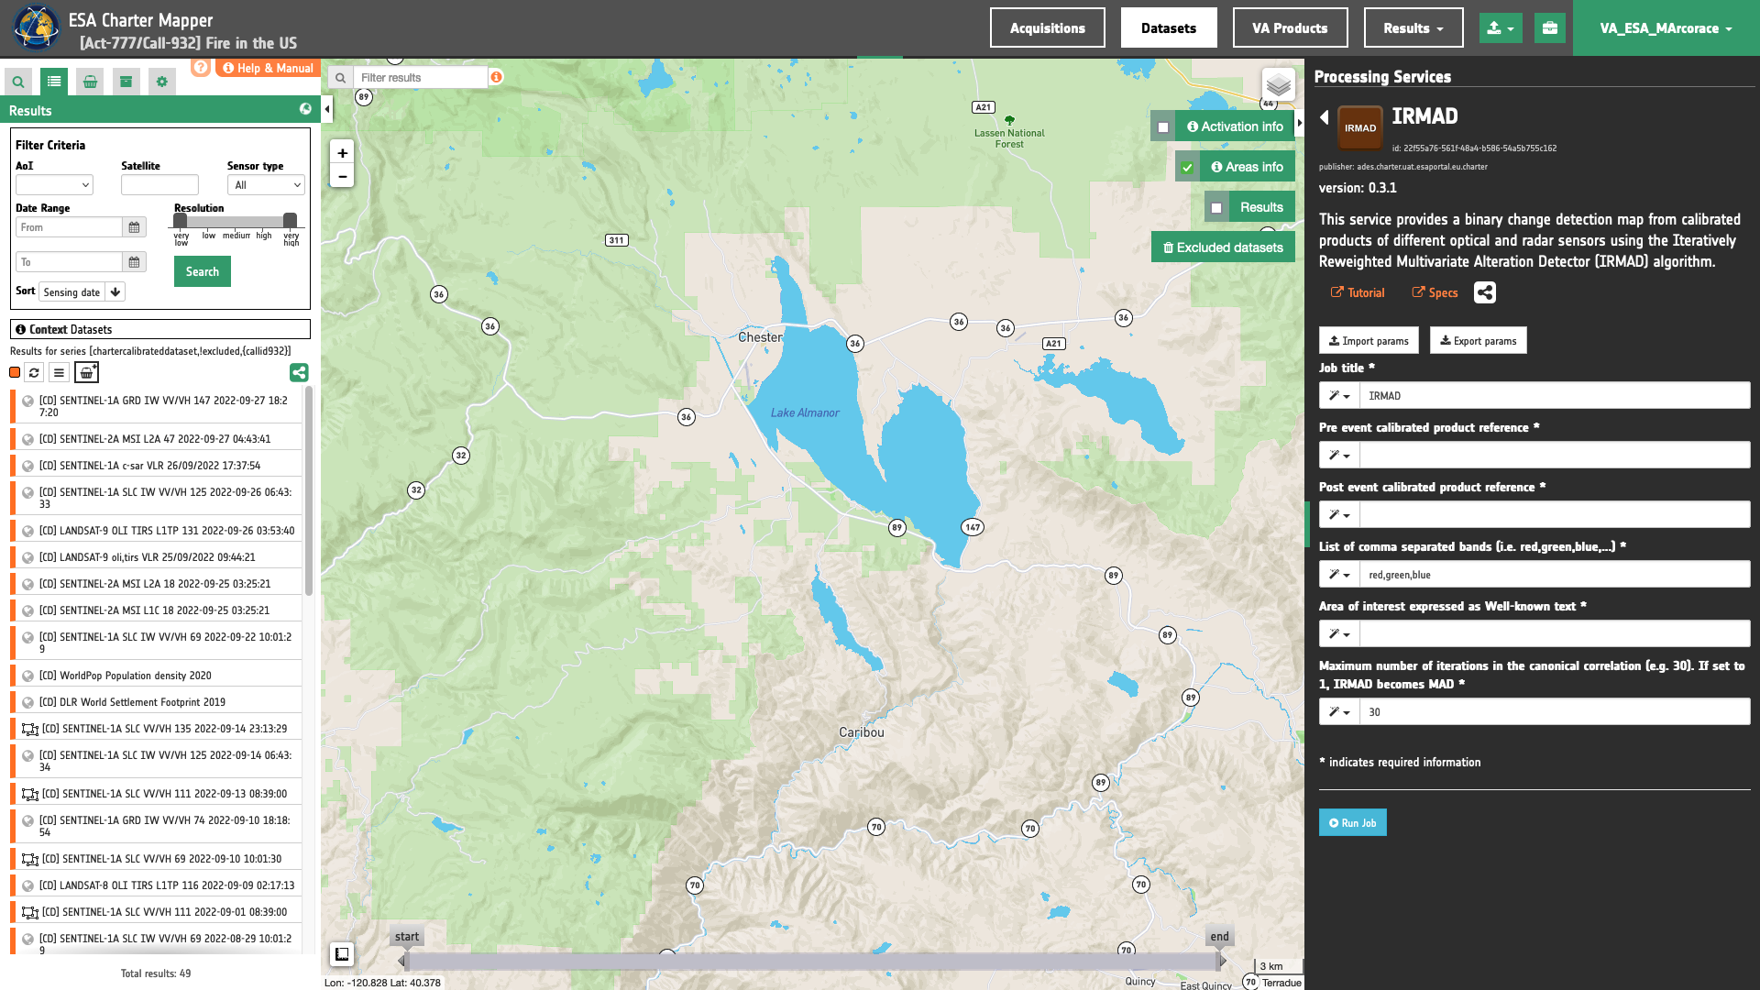Open the results list tab icon
Screen dimensions: 1760x990
click(54, 82)
